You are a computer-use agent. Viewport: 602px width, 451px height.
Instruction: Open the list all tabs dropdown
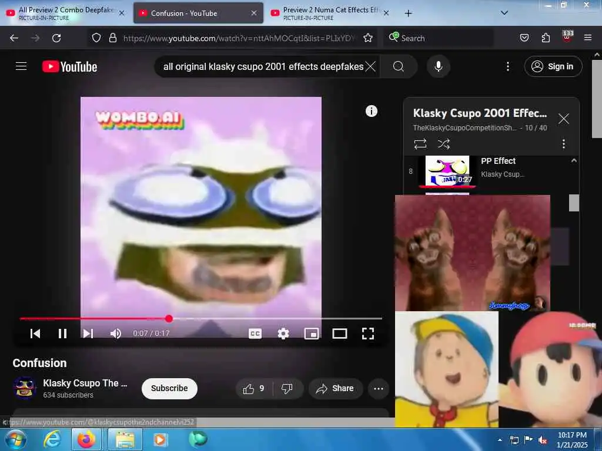[504, 13]
